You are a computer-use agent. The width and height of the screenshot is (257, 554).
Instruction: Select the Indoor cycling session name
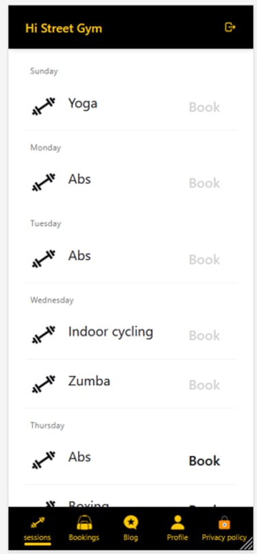tap(111, 332)
